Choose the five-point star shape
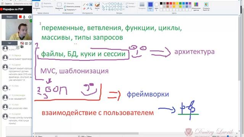 point(109,10)
